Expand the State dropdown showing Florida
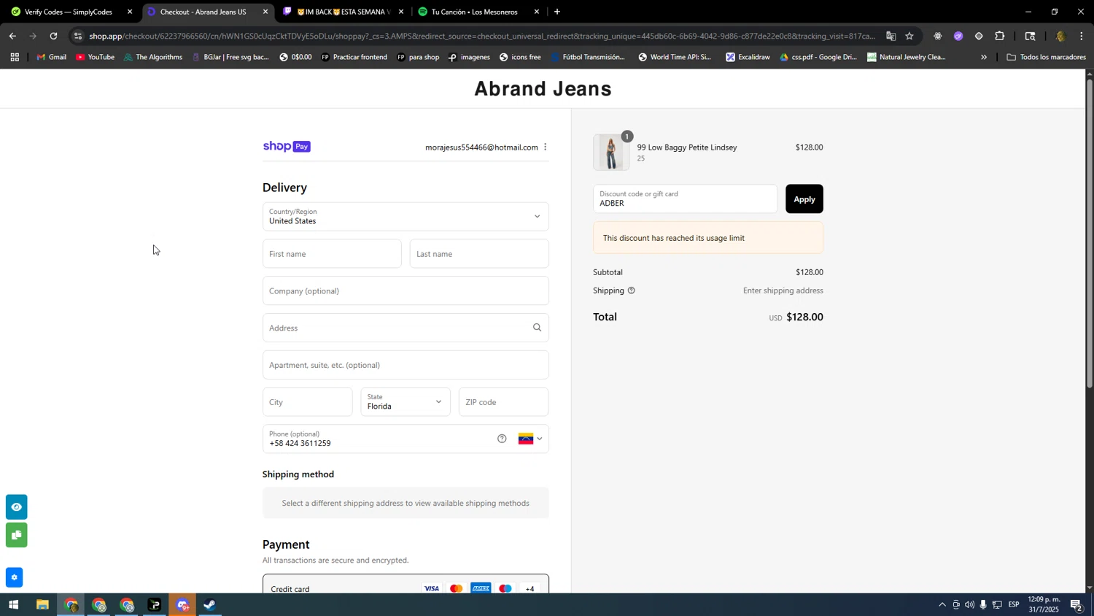Image resolution: width=1094 pixels, height=616 pixels. 406,402
